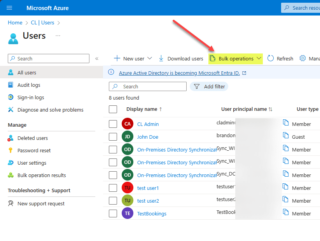
Task: Check the TestBookings row checkbox
Action: (113, 213)
